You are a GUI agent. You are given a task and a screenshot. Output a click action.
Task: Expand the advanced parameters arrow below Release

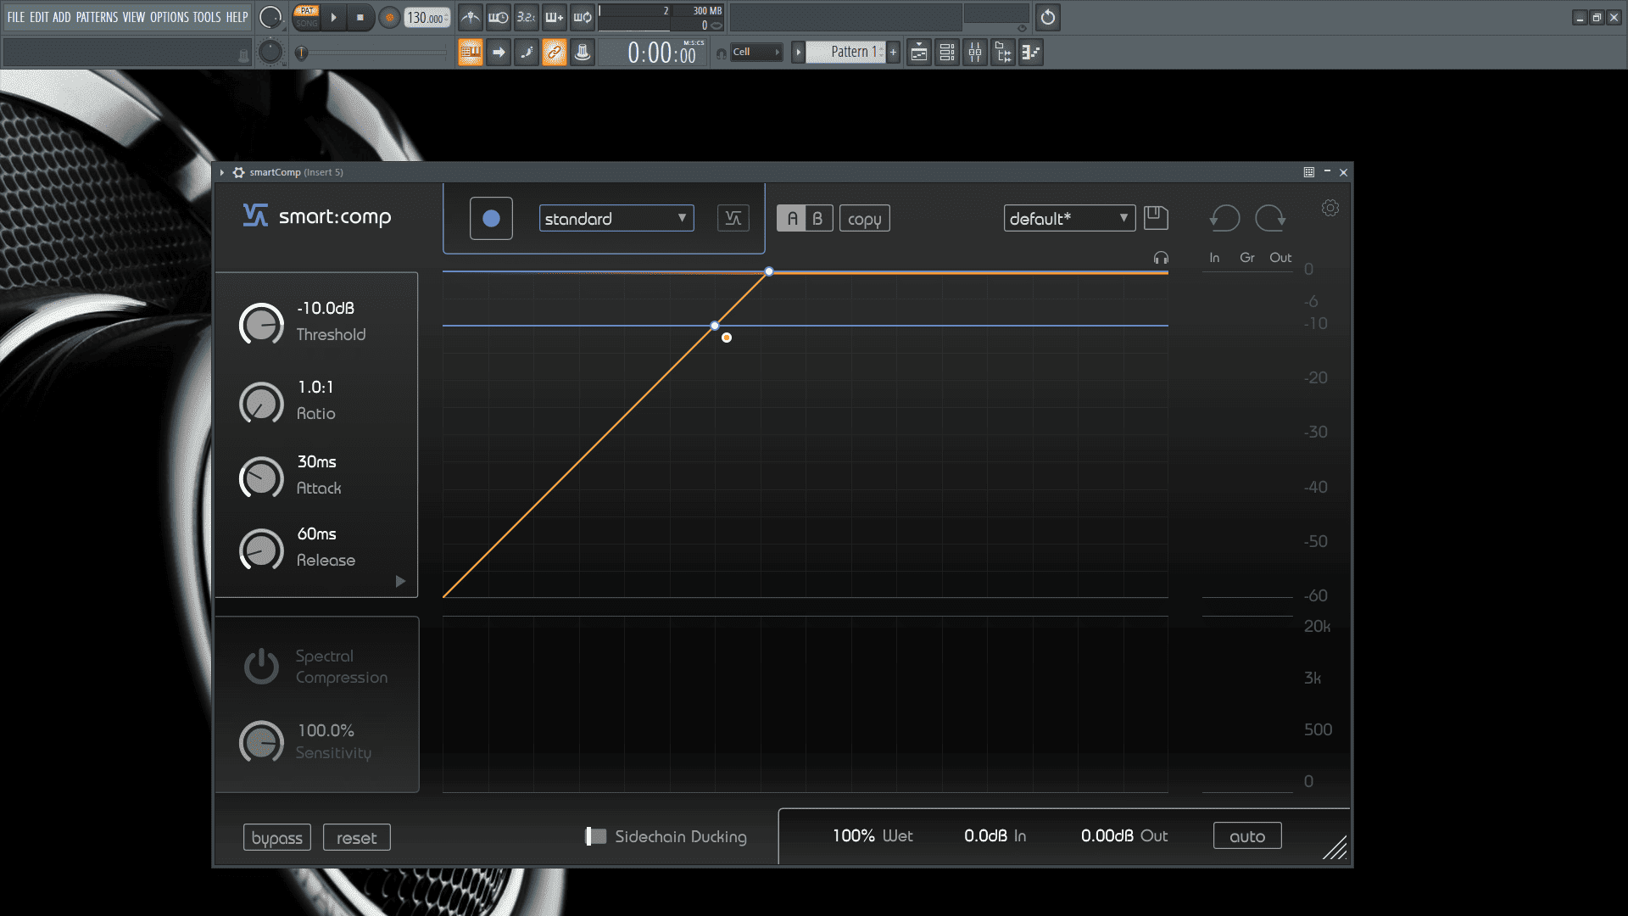coord(400,581)
